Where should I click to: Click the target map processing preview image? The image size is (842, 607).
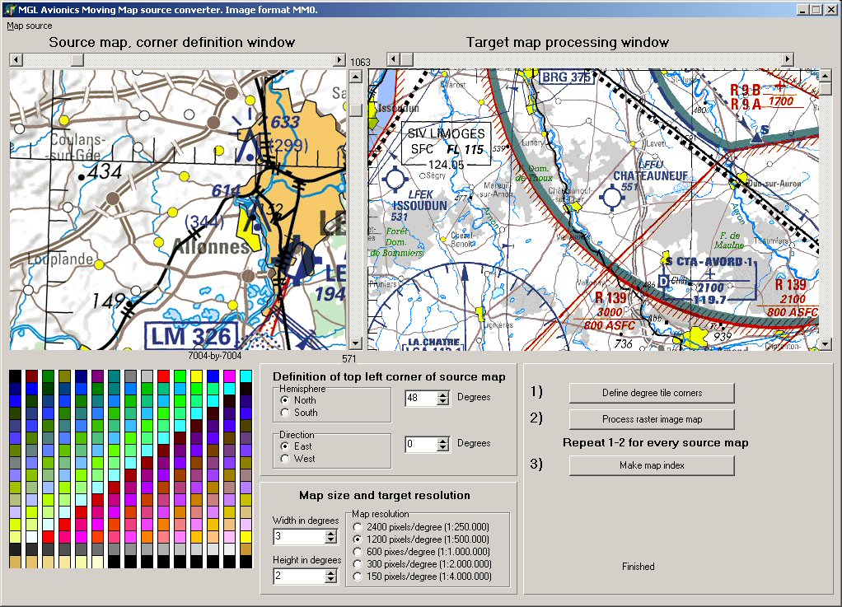coord(593,210)
